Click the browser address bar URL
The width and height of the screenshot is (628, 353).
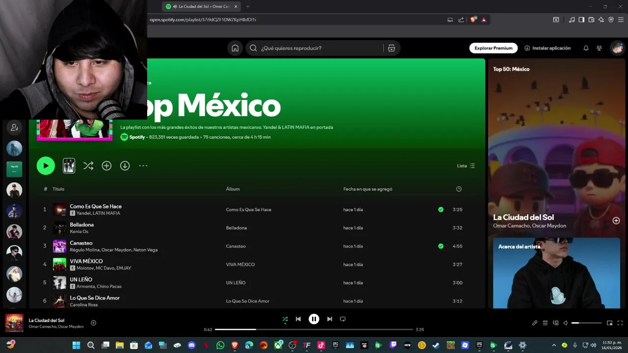click(203, 20)
